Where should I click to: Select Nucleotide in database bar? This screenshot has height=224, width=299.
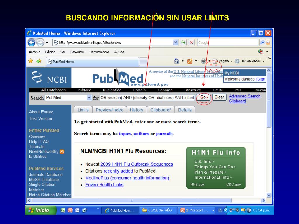point(112,90)
